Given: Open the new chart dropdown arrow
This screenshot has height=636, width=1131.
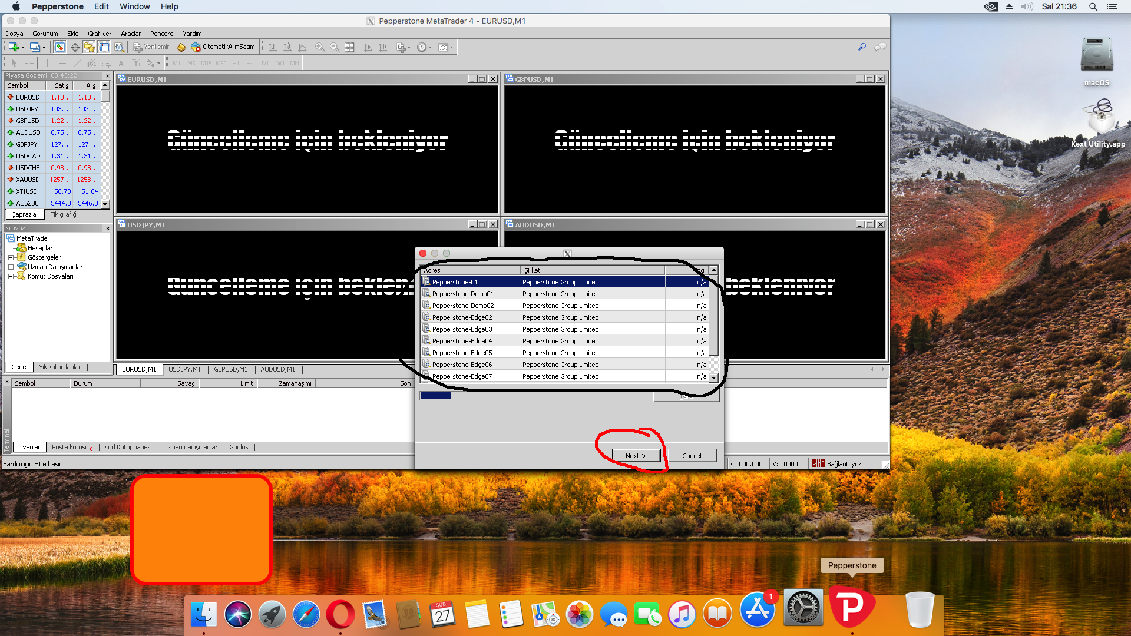Looking at the screenshot, I should tap(22, 48).
